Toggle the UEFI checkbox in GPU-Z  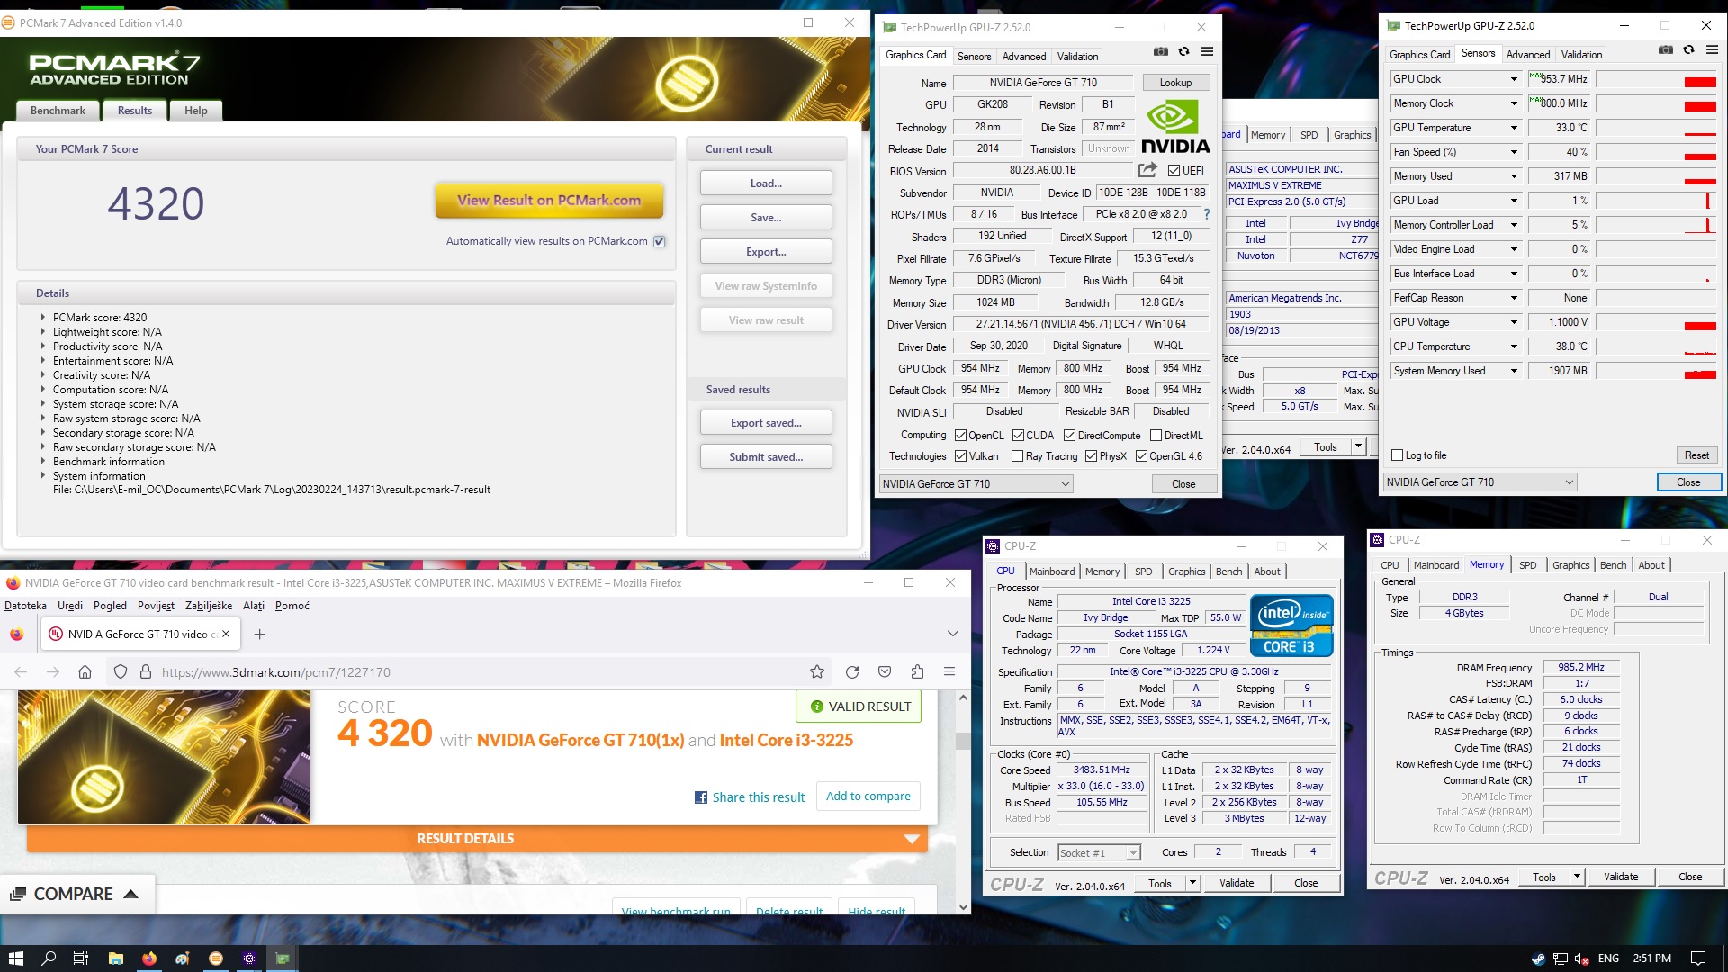1174,171
